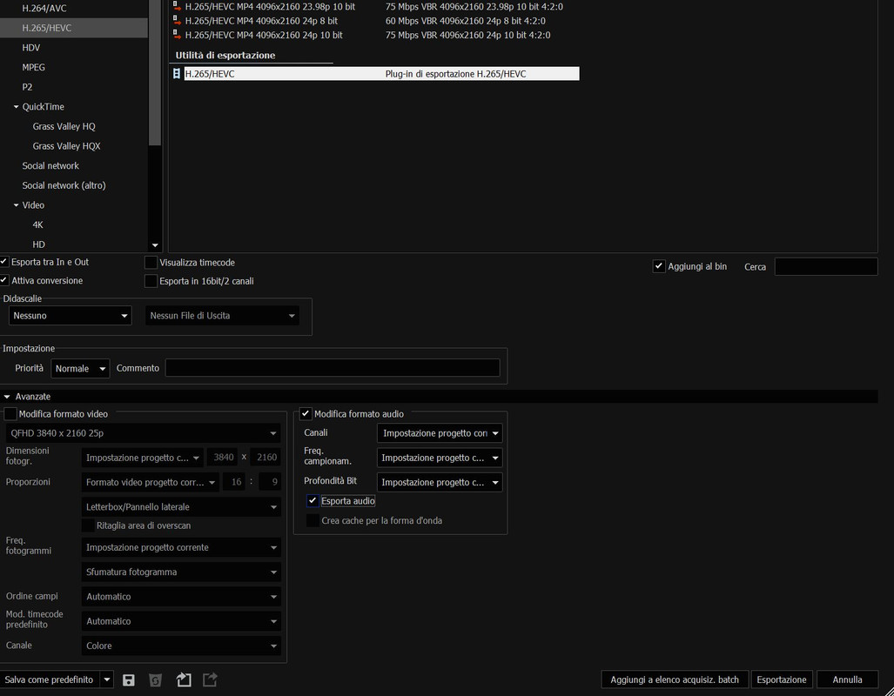Click the save preset floppy disk icon
This screenshot has width=894, height=696.
[129, 679]
